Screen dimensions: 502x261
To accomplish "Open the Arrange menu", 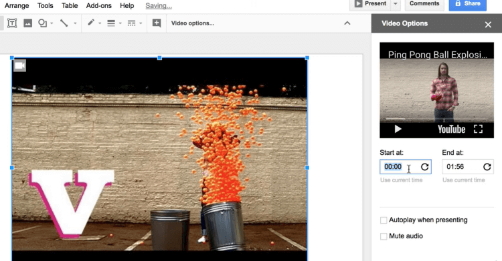I will (x=17, y=6).
